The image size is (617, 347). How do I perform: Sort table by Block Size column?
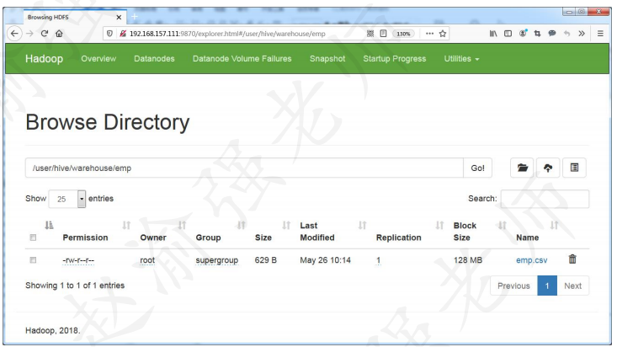point(465,232)
